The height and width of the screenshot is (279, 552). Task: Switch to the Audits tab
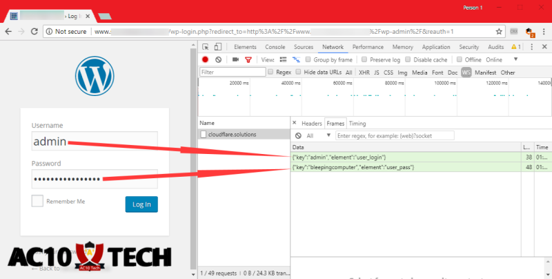(495, 47)
